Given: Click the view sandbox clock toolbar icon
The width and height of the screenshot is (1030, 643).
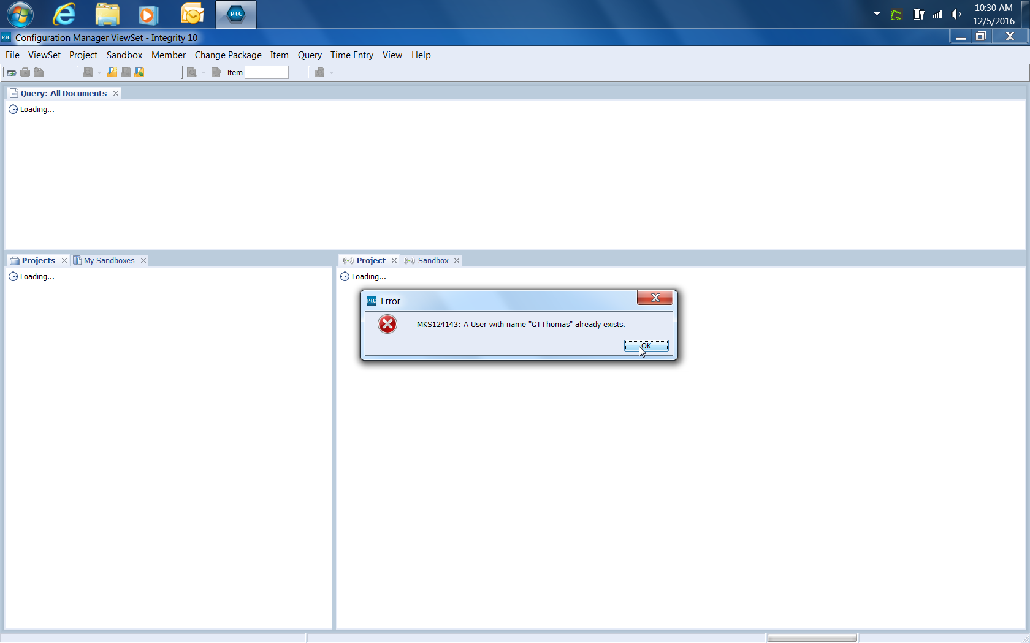Looking at the screenshot, I should pos(39,72).
